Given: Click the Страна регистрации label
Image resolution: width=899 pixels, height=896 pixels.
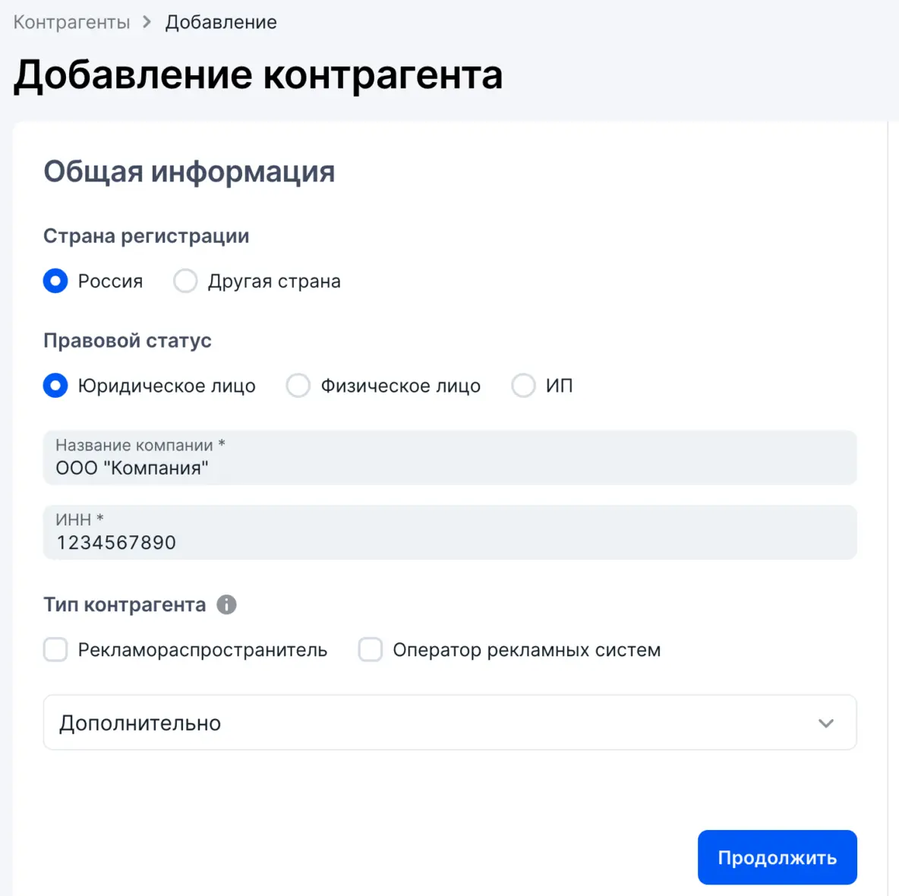Looking at the screenshot, I should point(146,236).
